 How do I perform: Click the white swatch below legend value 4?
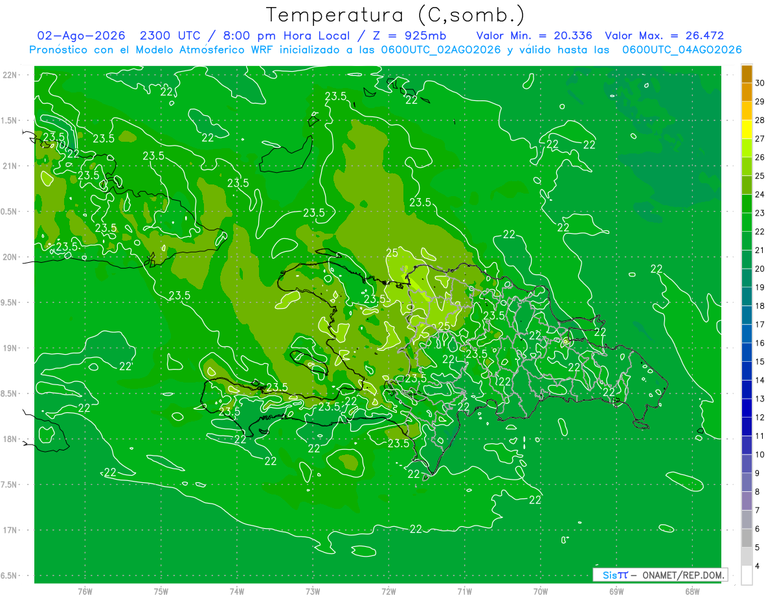(x=747, y=575)
